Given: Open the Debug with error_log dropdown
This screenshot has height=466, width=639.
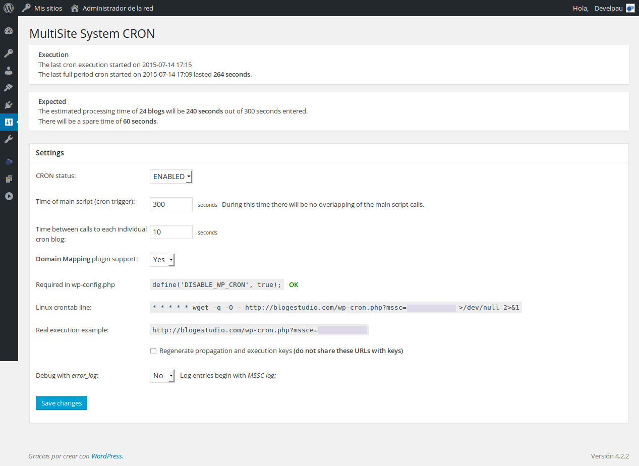Looking at the screenshot, I should [x=162, y=376].
